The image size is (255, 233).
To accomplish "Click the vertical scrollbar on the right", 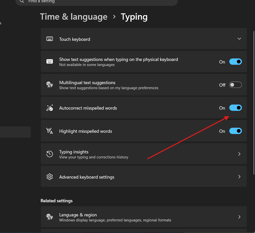I will (x=254, y=103).
